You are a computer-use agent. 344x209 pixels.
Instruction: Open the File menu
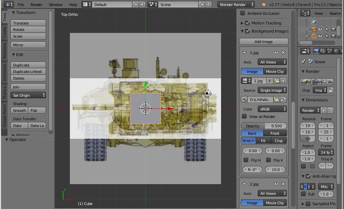tap(21, 5)
